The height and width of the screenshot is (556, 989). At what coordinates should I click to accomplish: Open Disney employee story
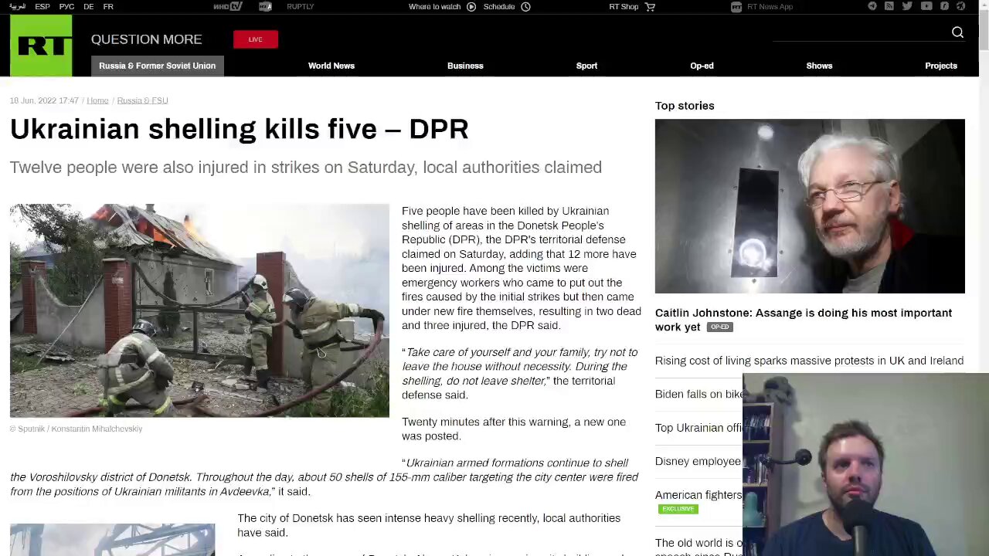coord(698,461)
